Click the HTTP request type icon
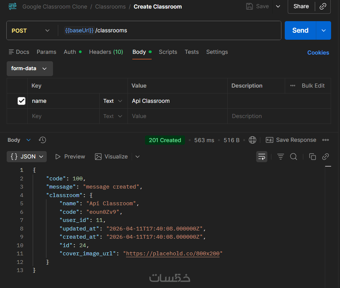This screenshot has height=288, width=340. (x=13, y=7)
